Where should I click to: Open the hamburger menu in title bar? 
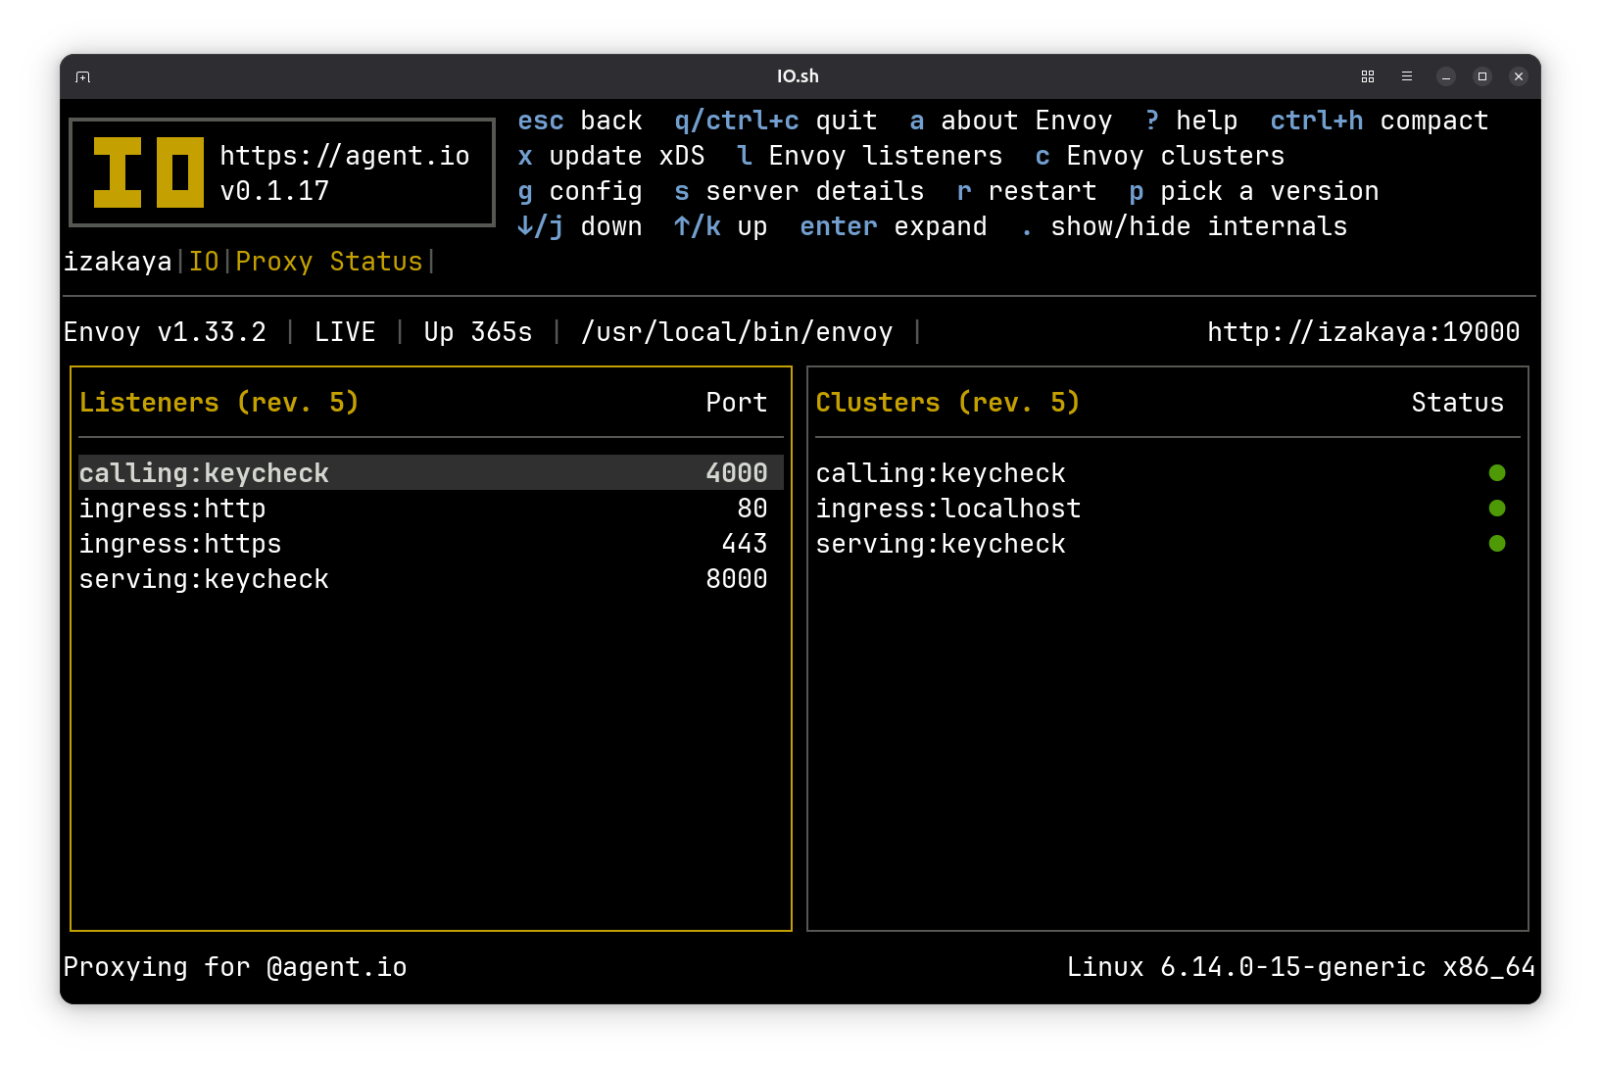point(1407,76)
